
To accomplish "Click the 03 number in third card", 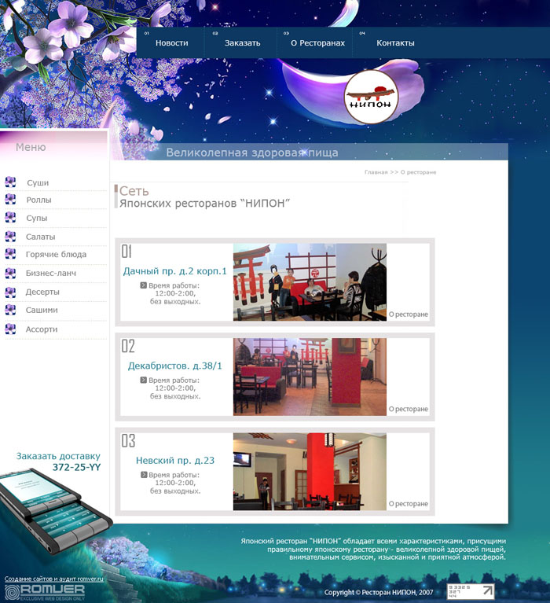I will click(128, 441).
